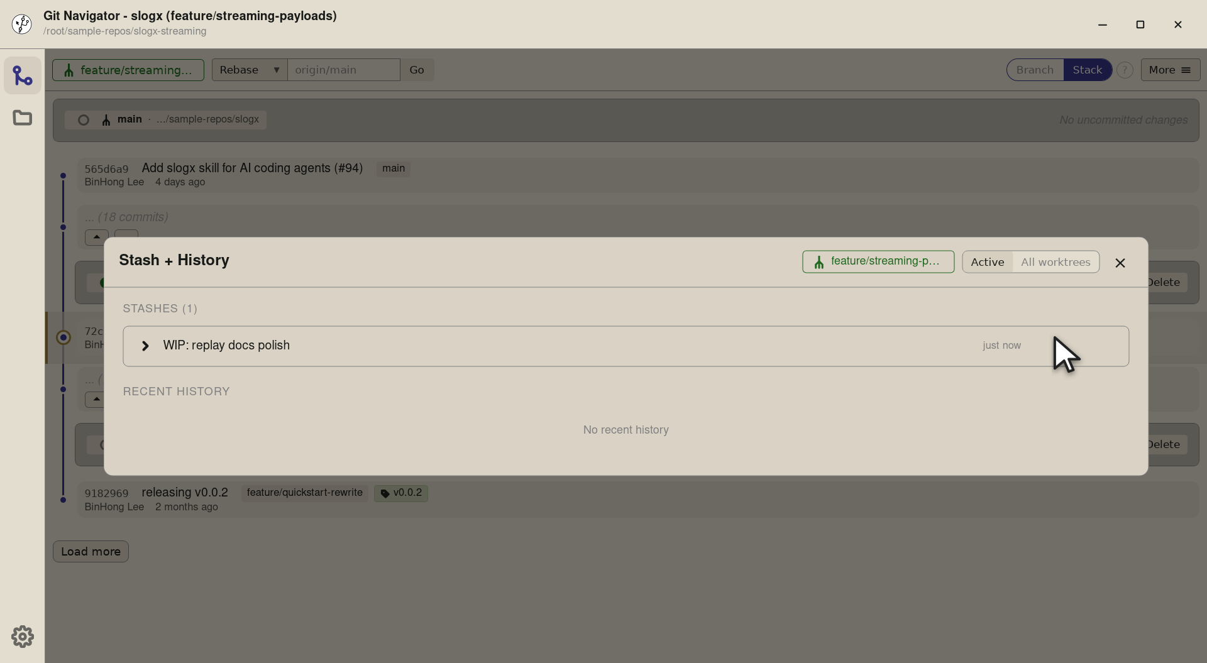Click the commit hash 565d6a9

(106, 169)
